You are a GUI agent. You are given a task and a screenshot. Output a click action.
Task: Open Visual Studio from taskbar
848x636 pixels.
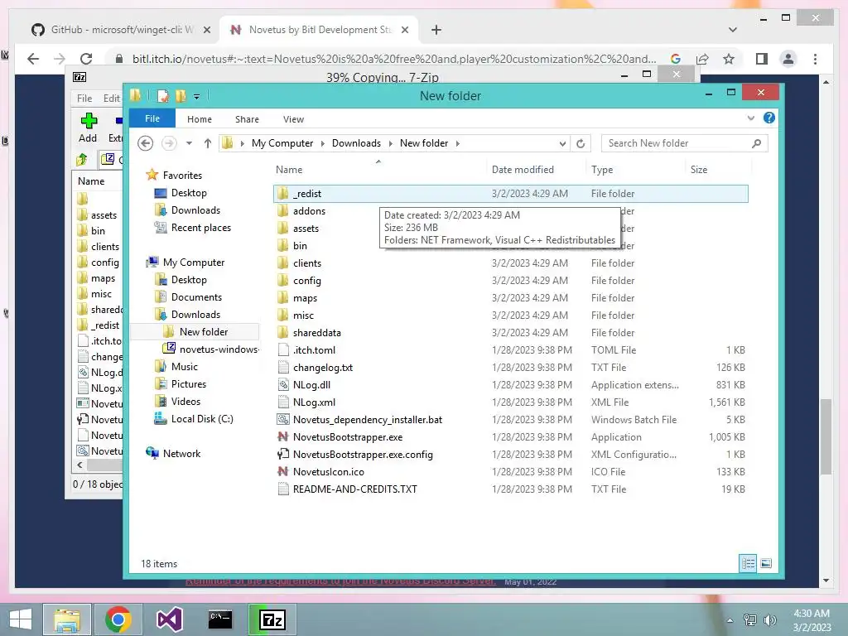[169, 619]
